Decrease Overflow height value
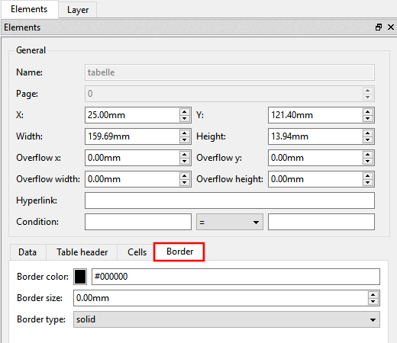The height and width of the screenshot is (343, 397). [x=368, y=183]
